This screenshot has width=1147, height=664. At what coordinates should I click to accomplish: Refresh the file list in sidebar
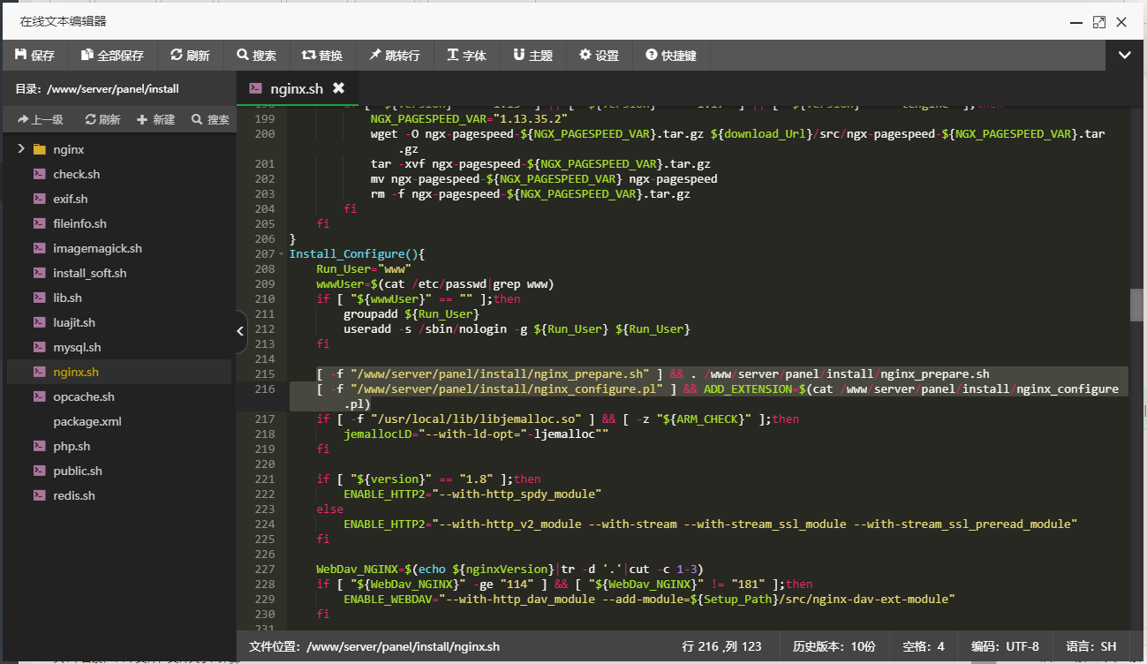click(102, 119)
